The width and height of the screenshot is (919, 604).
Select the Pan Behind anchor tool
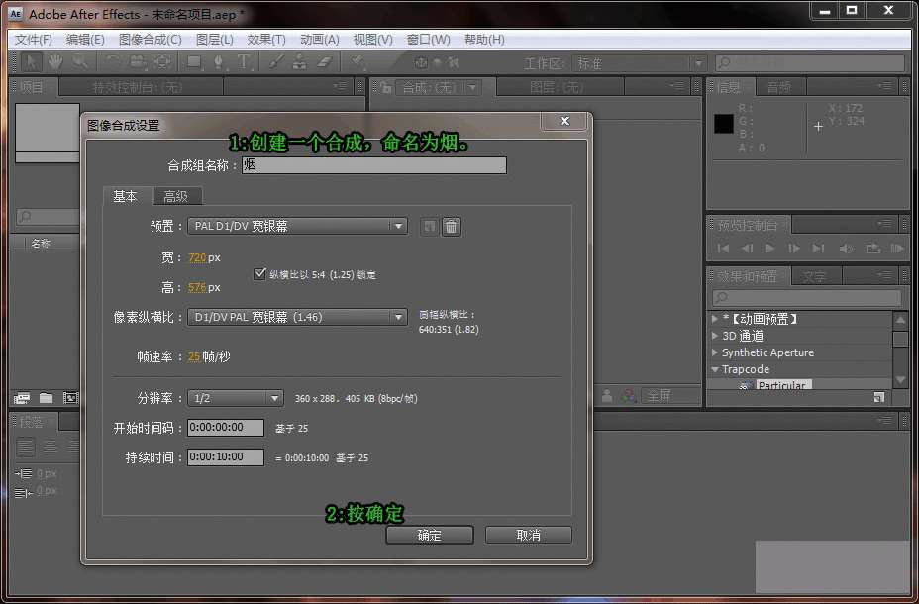coord(162,62)
